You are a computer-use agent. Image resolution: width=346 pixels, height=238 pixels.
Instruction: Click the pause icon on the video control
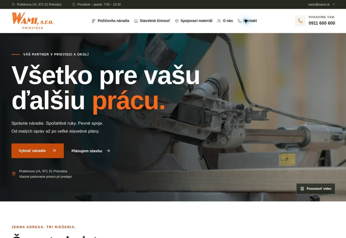coord(302,189)
